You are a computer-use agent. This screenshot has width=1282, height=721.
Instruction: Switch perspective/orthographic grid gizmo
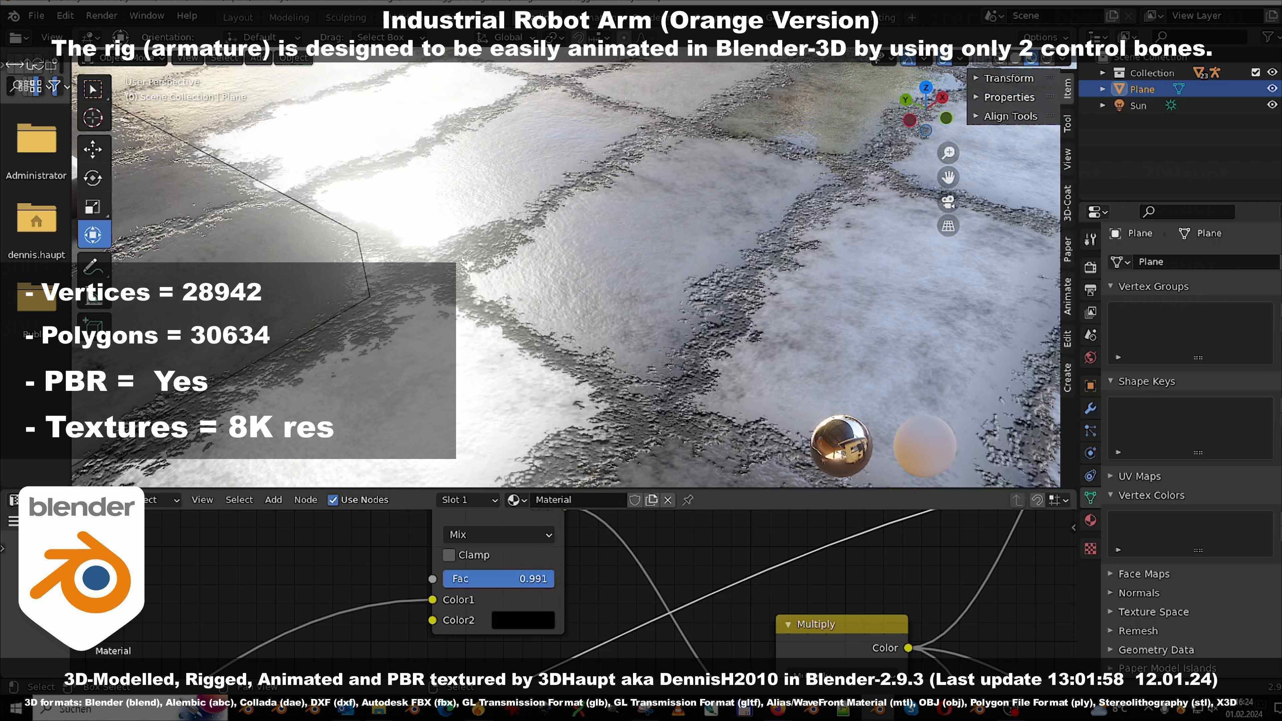pyautogui.click(x=948, y=226)
